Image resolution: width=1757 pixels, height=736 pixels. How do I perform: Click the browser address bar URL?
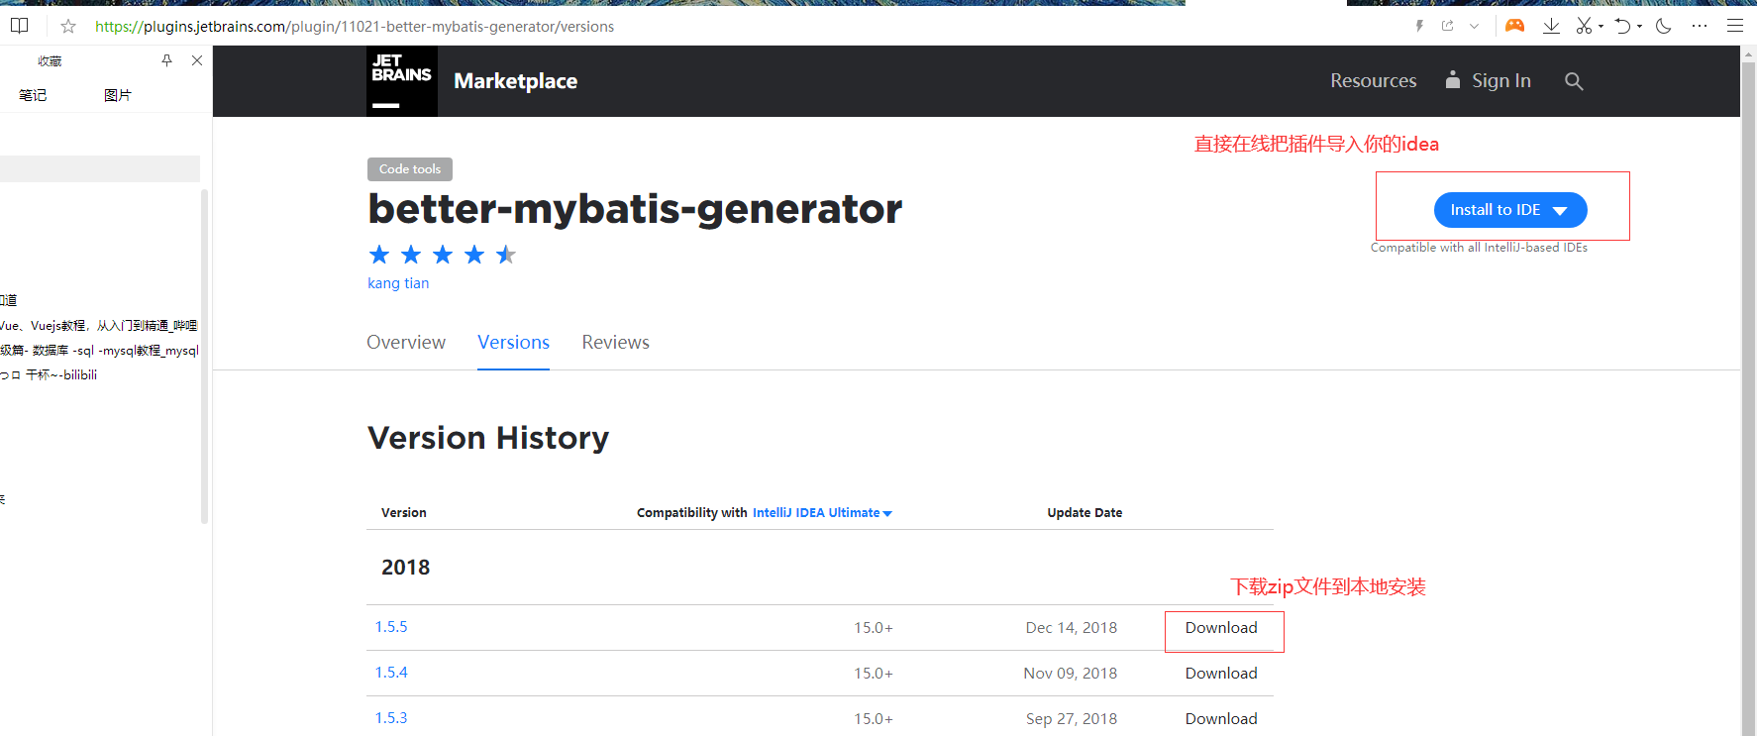355,27
